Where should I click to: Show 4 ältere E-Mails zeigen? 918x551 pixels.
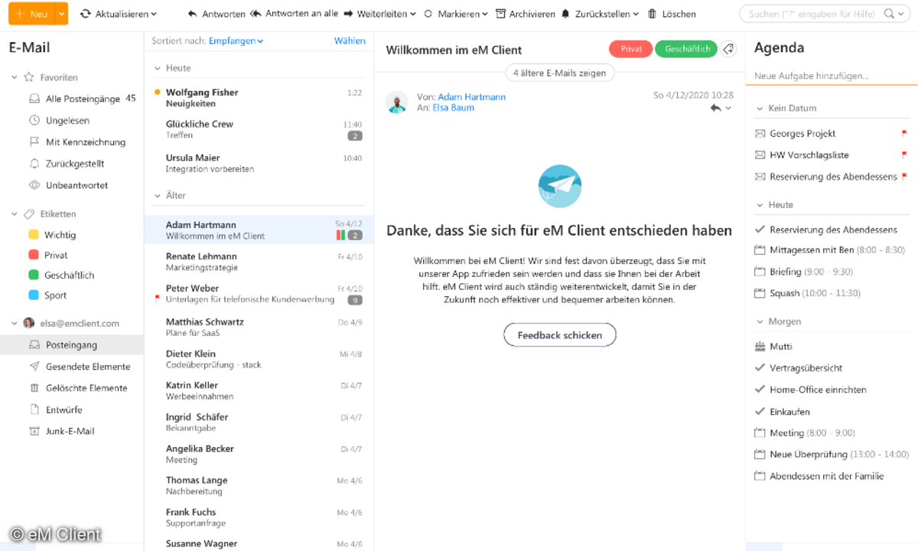pos(559,73)
